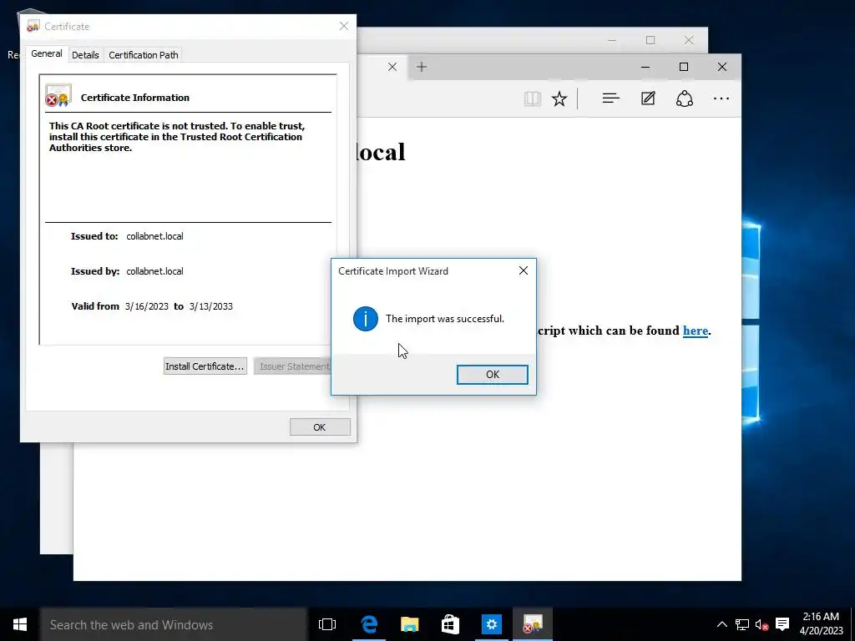This screenshot has height=641, width=855.
Task: Close the Certificate window
Action: [x=343, y=26]
